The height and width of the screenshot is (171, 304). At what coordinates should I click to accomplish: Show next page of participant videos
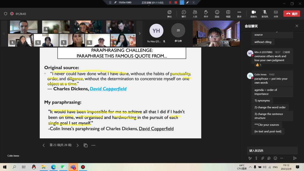(x=140, y=34)
